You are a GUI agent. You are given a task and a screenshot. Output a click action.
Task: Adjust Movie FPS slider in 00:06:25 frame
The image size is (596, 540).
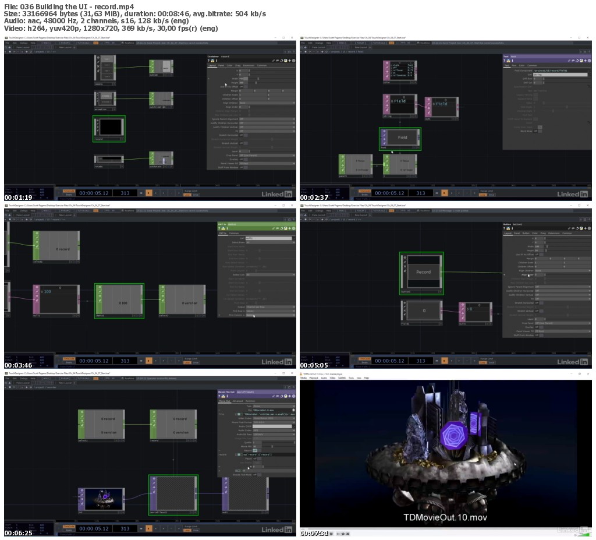[x=274, y=446]
